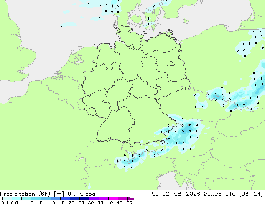
Task: Click the 0.5–1 legend color swatch
Action: click(17, 199)
